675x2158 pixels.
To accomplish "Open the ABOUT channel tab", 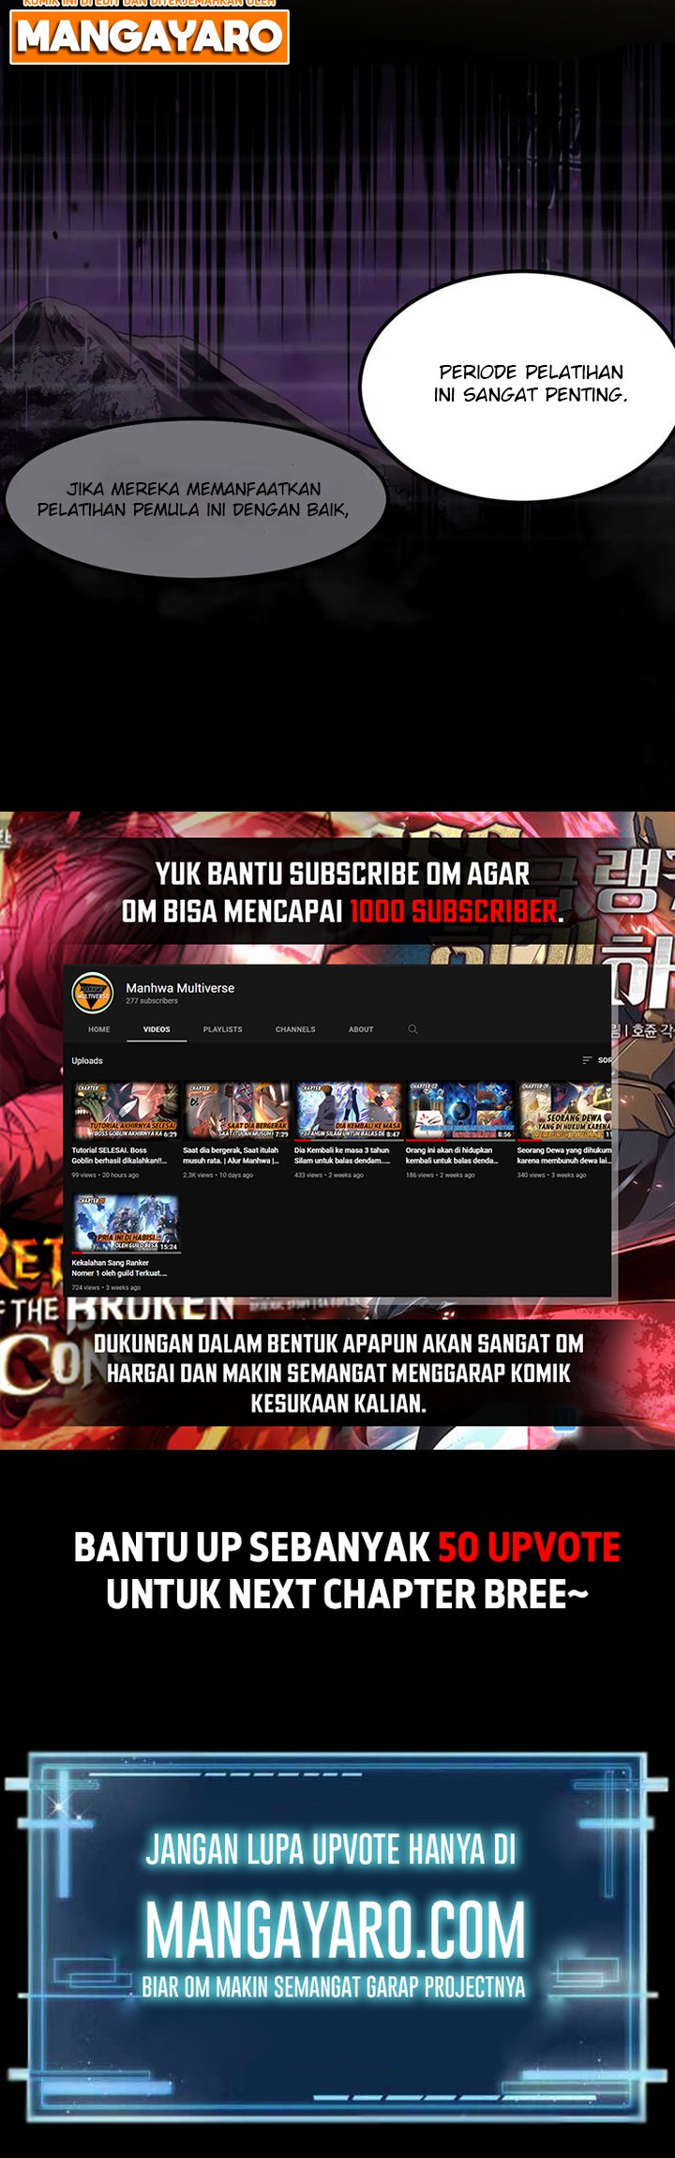I will pos(361,1029).
